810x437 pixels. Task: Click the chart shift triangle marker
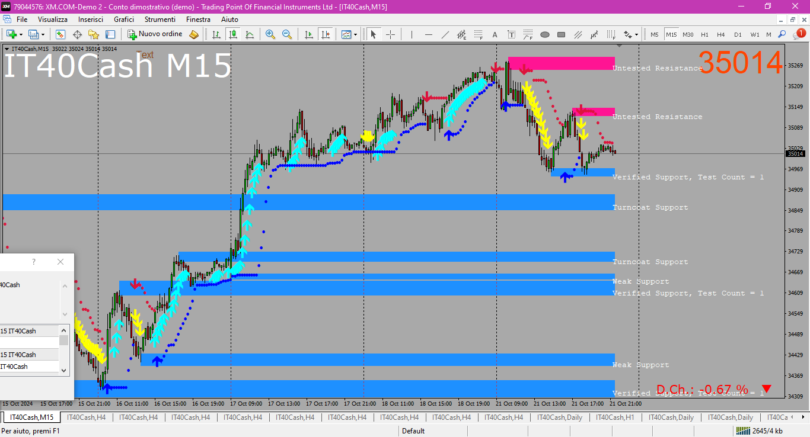620,46
